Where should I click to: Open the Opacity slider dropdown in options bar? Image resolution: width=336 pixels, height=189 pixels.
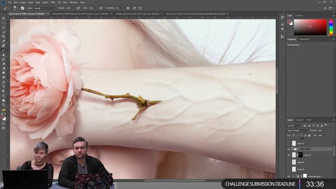point(73,8)
